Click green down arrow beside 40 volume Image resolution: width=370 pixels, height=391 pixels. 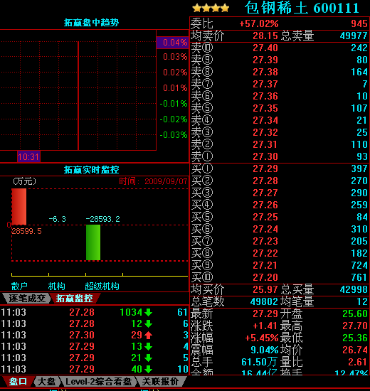pyautogui.click(x=148, y=369)
